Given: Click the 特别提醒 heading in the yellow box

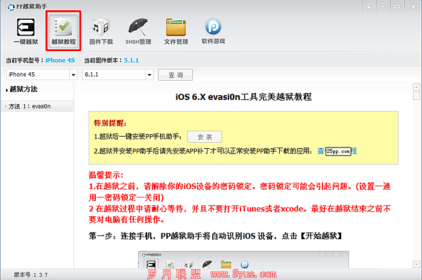Looking at the screenshot, I should pyautogui.click(x=110, y=123).
